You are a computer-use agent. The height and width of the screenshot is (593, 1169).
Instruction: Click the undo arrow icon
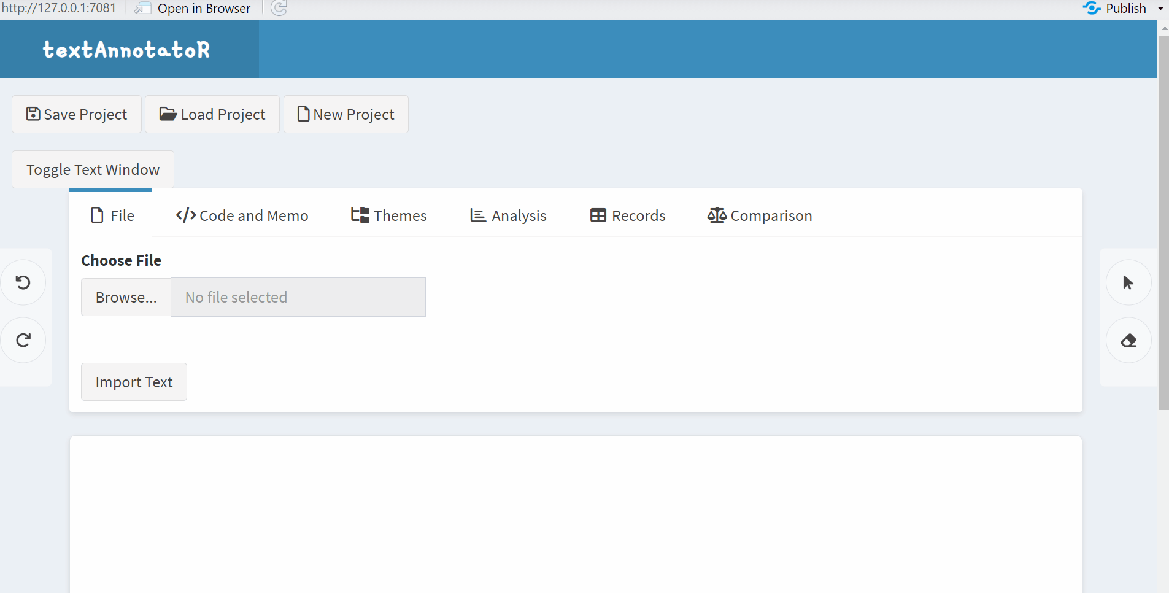(23, 282)
